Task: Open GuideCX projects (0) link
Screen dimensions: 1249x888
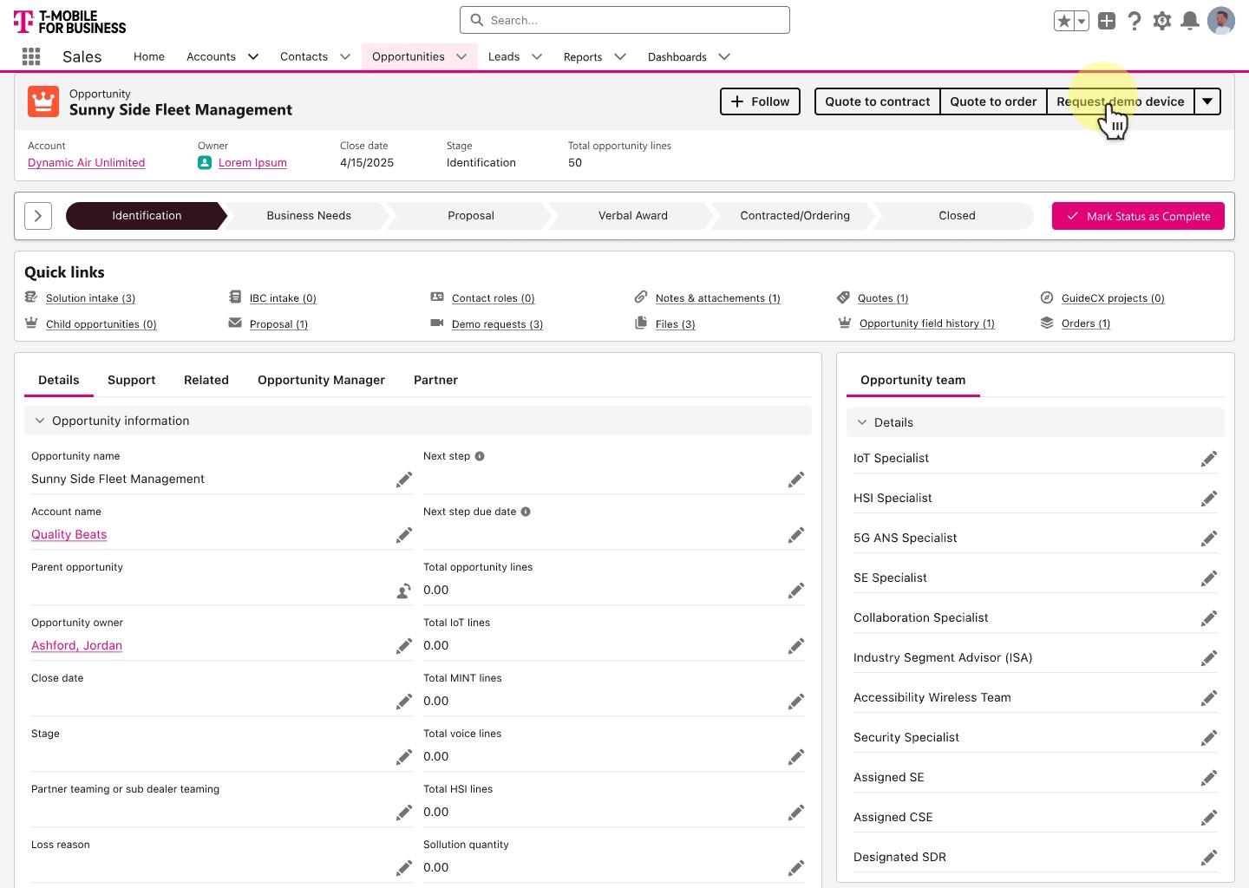Action: (x=1113, y=298)
